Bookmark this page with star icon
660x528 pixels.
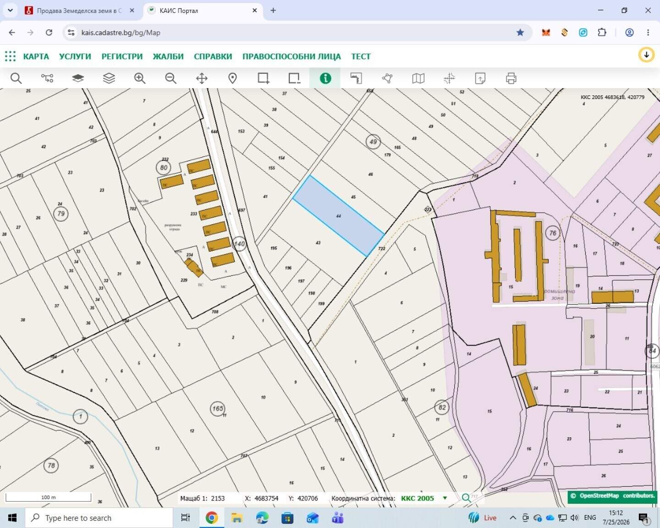pos(520,33)
